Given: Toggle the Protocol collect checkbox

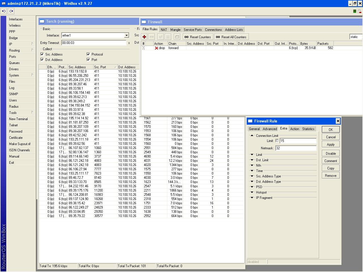Looking at the screenshot, I should coord(88,54).
